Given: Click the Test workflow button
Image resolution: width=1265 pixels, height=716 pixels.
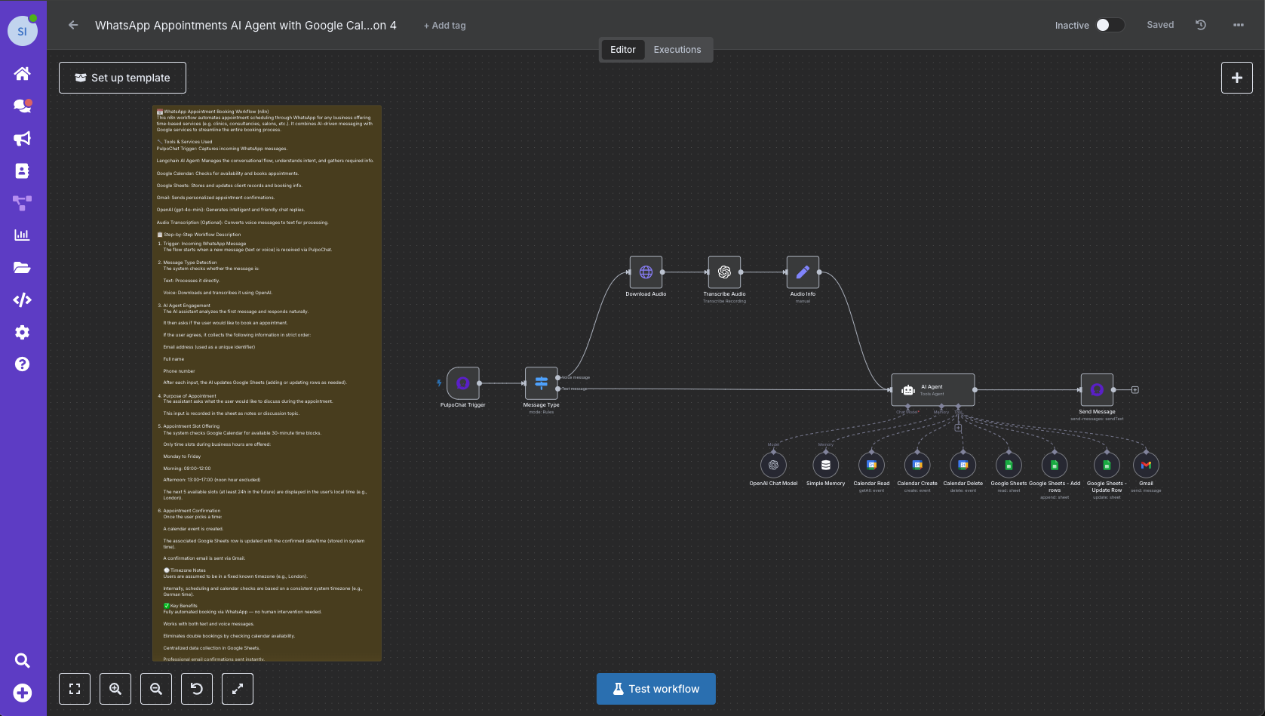Looking at the screenshot, I should pyautogui.click(x=656, y=689).
